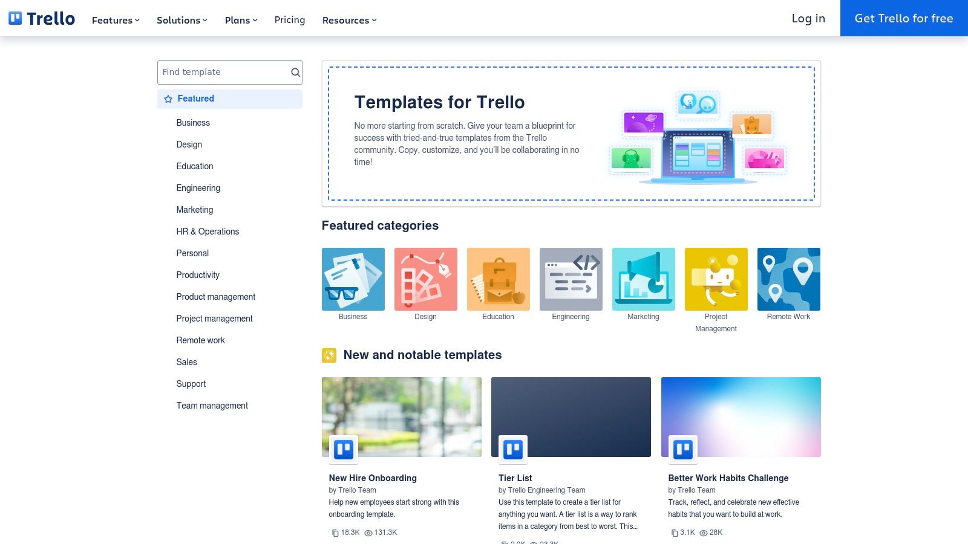
Task: Select Support in the sidebar
Action: click(x=191, y=384)
